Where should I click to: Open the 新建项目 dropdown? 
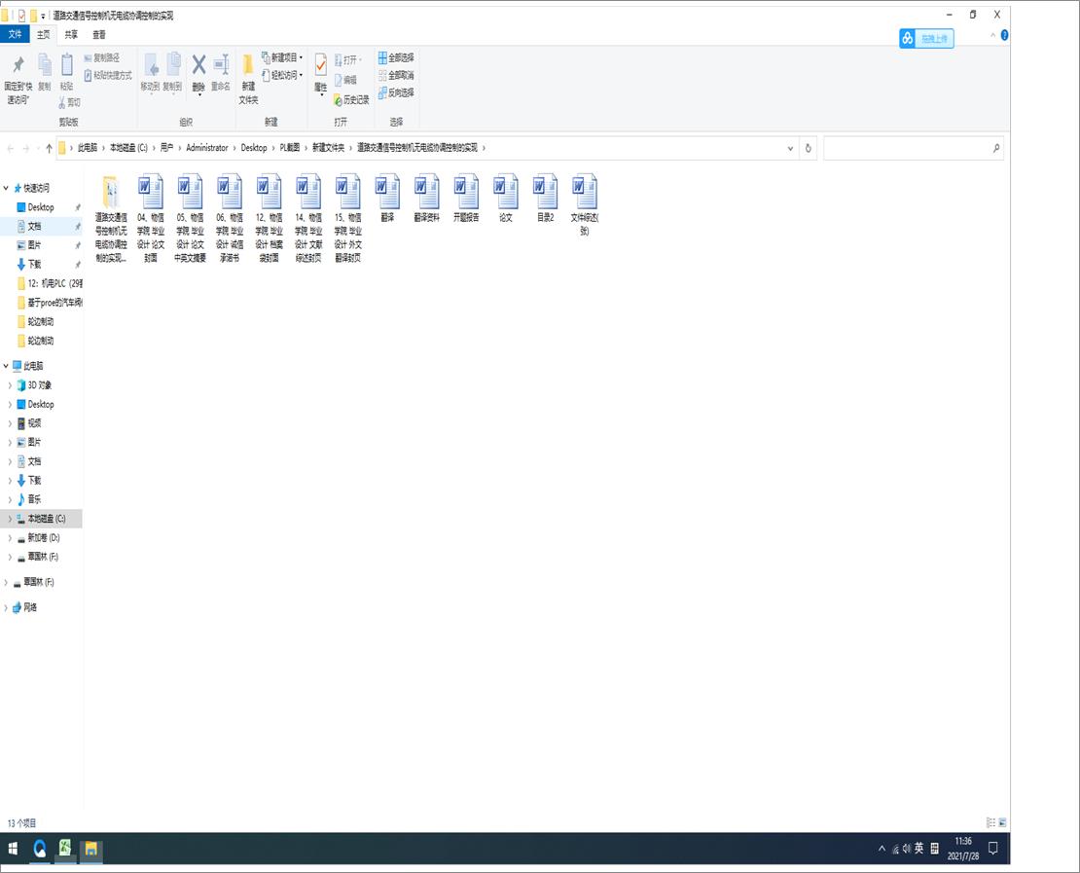point(283,57)
